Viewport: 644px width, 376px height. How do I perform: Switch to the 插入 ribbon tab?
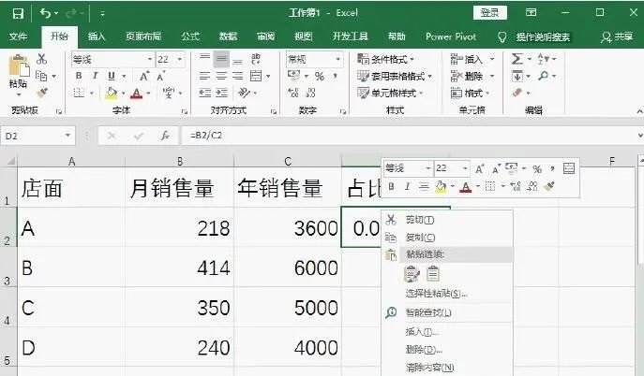click(97, 36)
